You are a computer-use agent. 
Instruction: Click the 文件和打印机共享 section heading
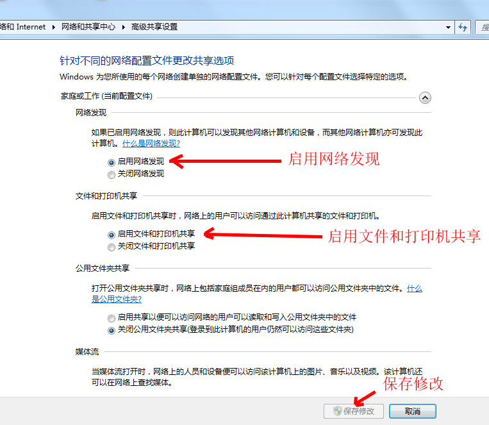[x=106, y=196]
